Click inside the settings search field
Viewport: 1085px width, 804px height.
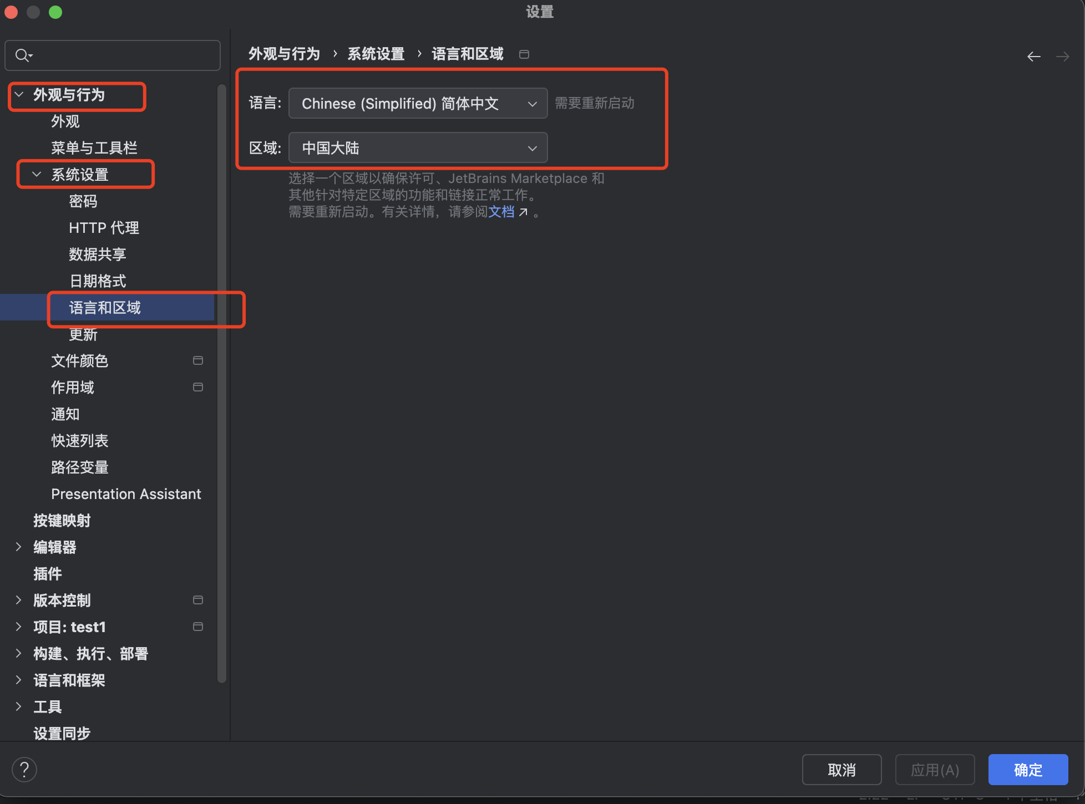pos(122,55)
